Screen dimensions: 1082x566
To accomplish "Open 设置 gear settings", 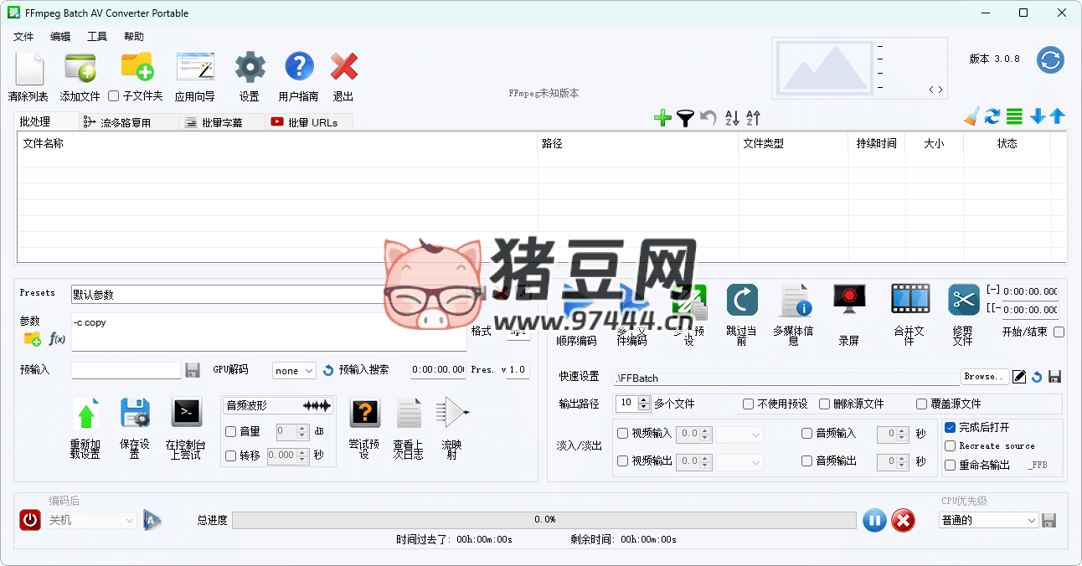I will tap(250, 66).
